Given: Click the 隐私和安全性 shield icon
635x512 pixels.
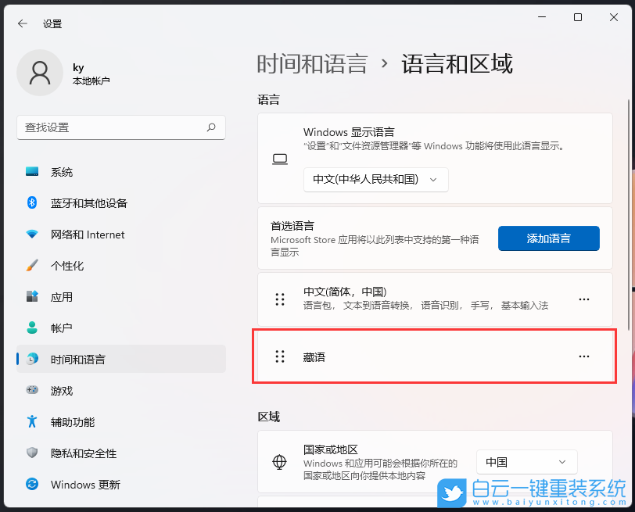Looking at the screenshot, I should [32, 453].
